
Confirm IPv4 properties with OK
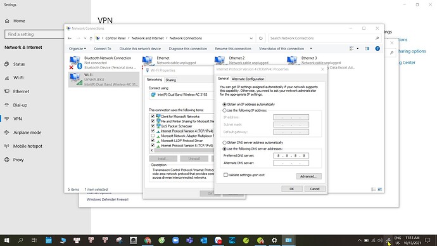click(292, 189)
